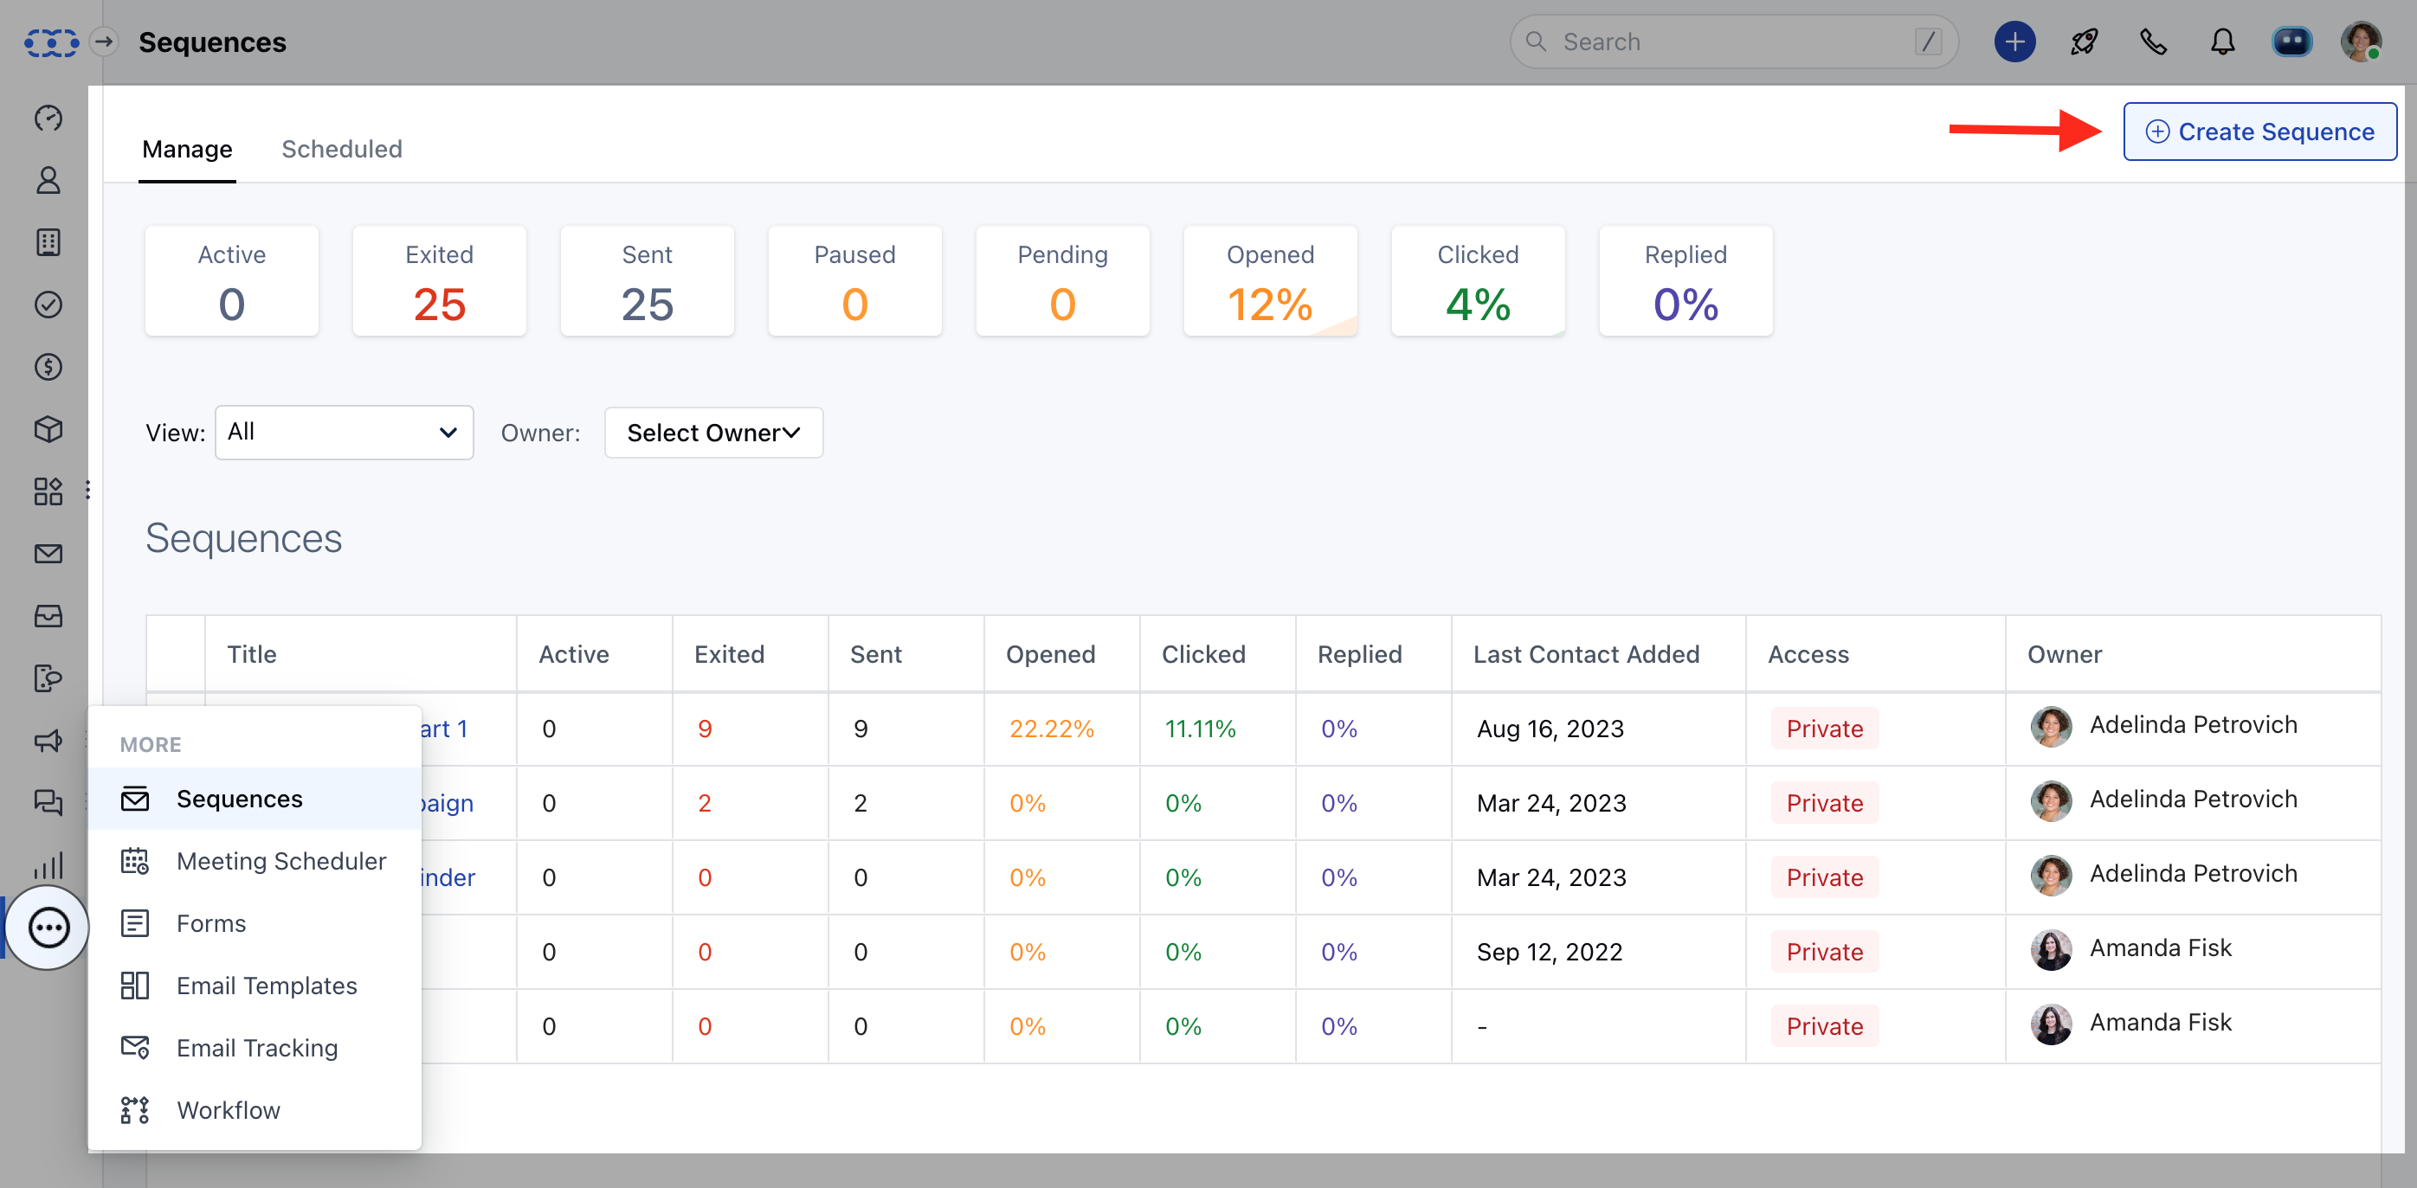Open the Reports bar chart icon
The width and height of the screenshot is (2417, 1188).
pos(48,864)
